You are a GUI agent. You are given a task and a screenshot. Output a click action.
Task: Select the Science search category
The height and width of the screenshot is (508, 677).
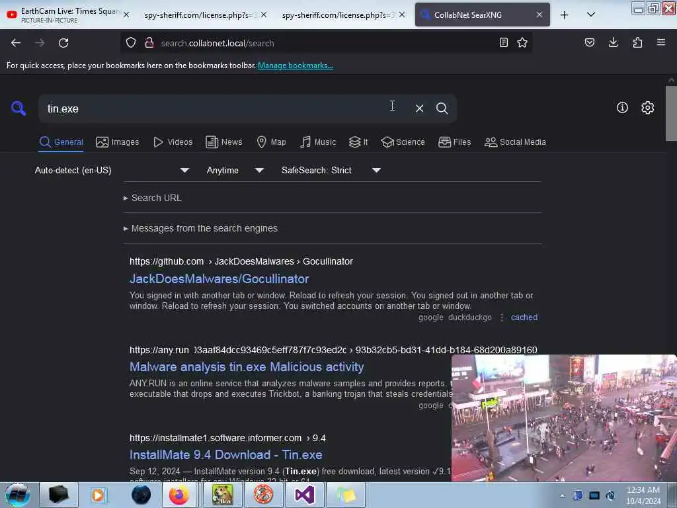[403, 142]
